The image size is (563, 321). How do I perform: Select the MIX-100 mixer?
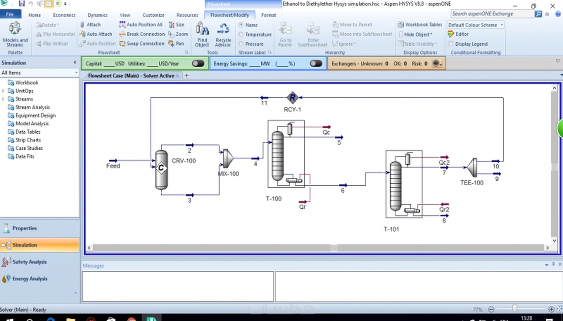[x=228, y=159]
